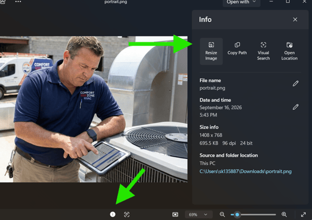
Task: Select the September 16, 2026 date text
Action: (x=220, y=107)
